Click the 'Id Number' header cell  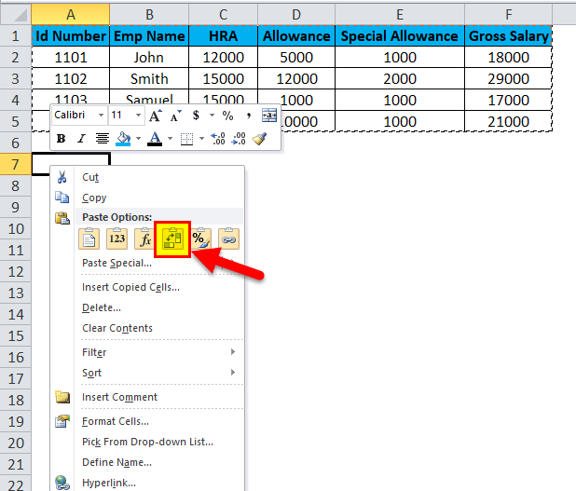pos(71,36)
